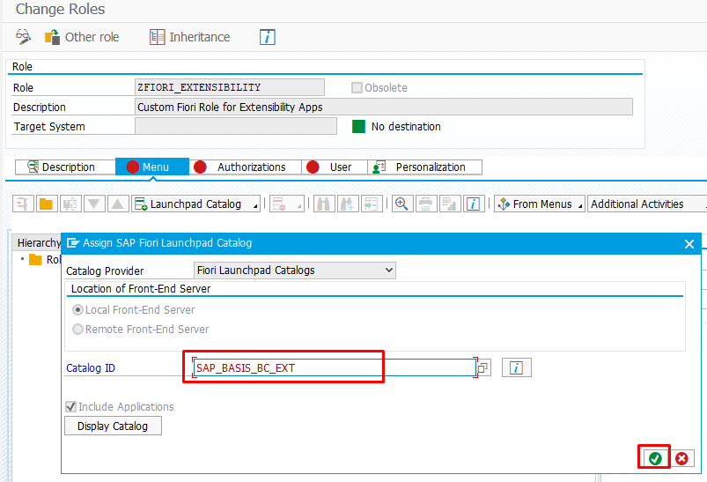Click the first menu toolbar icon before the folder
Viewport: 707px width, 482px height.
[23, 204]
